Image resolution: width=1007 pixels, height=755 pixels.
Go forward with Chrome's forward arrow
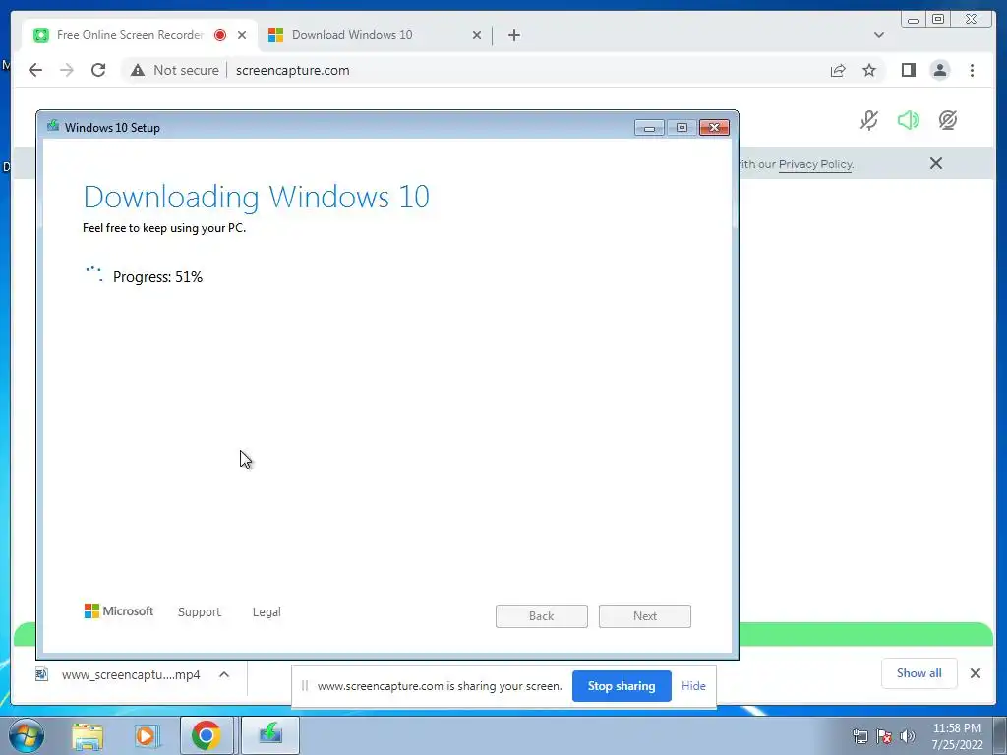67,70
